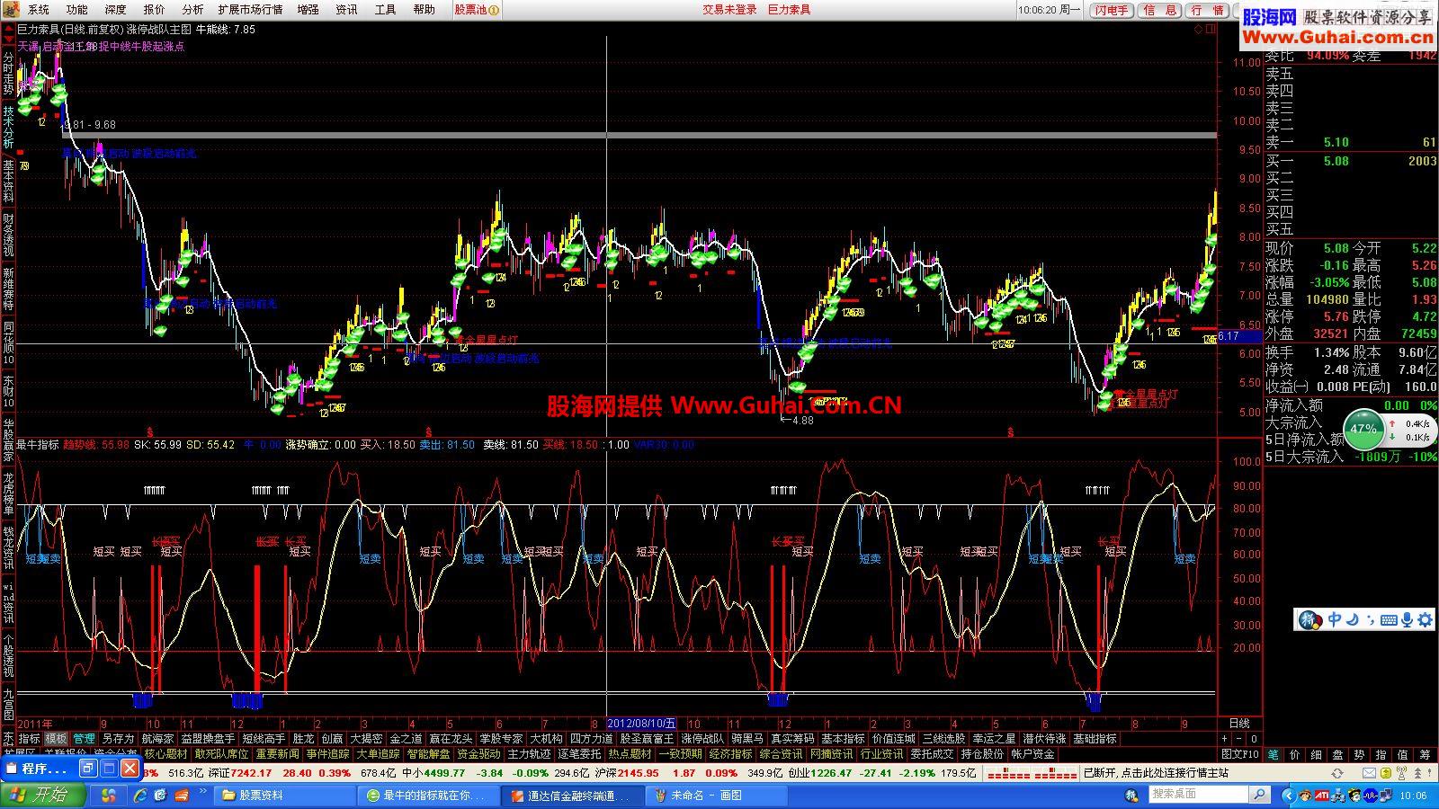Viewport: 1439px width, 809px height.
Task: Click the refresh connection icon in status bar
Action: (1337, 773)
